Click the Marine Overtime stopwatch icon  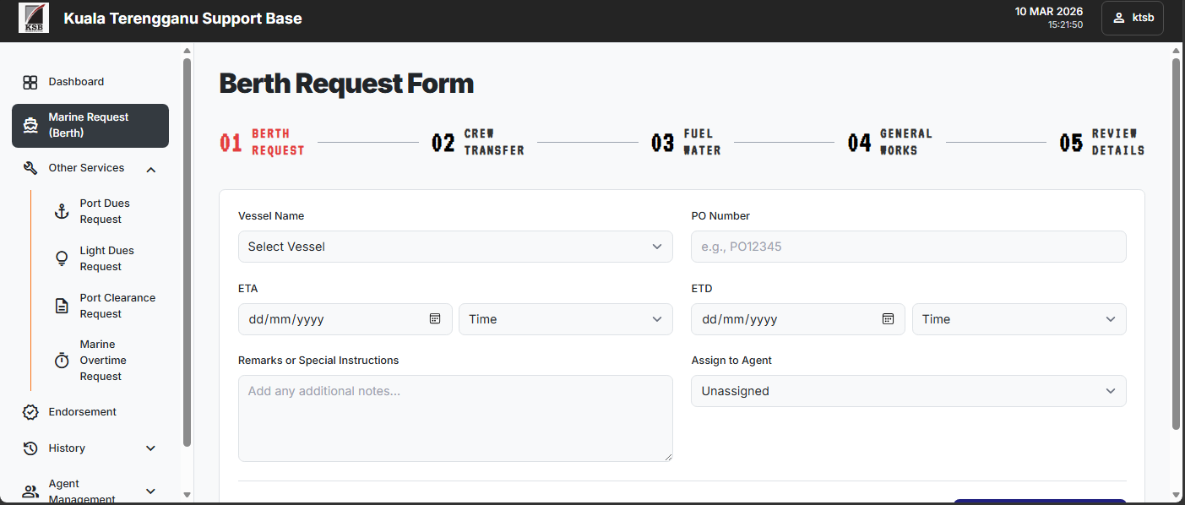[x=62, y=361]
